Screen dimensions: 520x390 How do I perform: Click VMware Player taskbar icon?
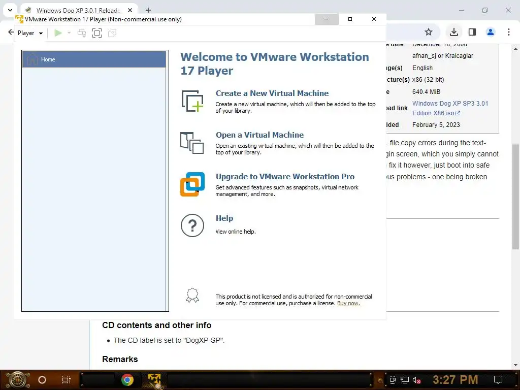(x=154, y=380)
